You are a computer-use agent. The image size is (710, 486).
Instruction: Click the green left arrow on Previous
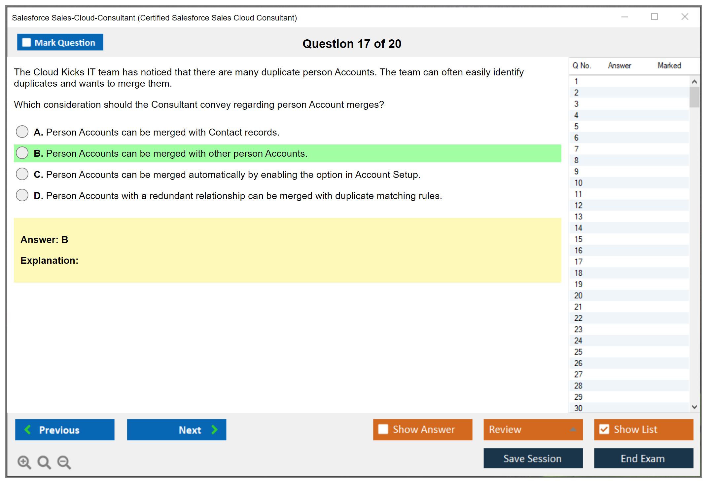tap(28, 429)
